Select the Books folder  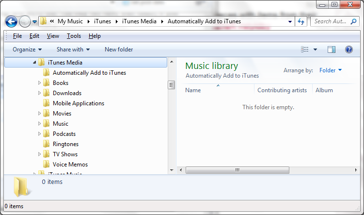61,83
